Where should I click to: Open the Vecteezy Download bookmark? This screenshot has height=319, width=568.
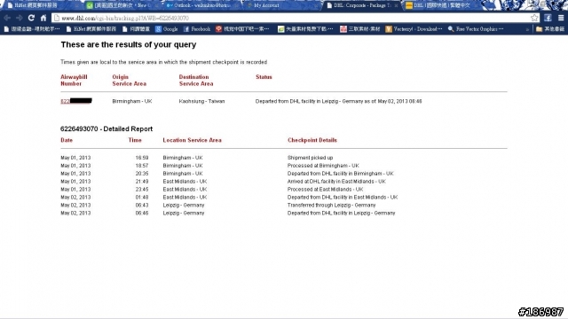tap(414, 29)
